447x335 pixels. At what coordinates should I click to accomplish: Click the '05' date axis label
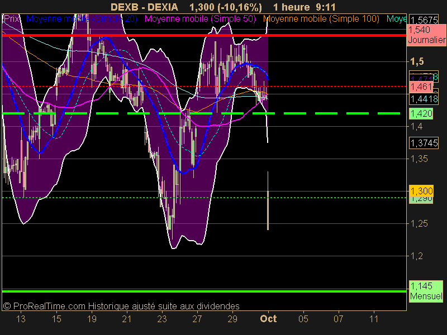click(x=303, y=319)
